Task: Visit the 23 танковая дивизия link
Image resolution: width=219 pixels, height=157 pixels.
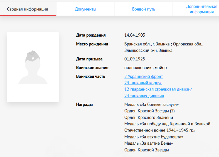Action: coord(144,96)
